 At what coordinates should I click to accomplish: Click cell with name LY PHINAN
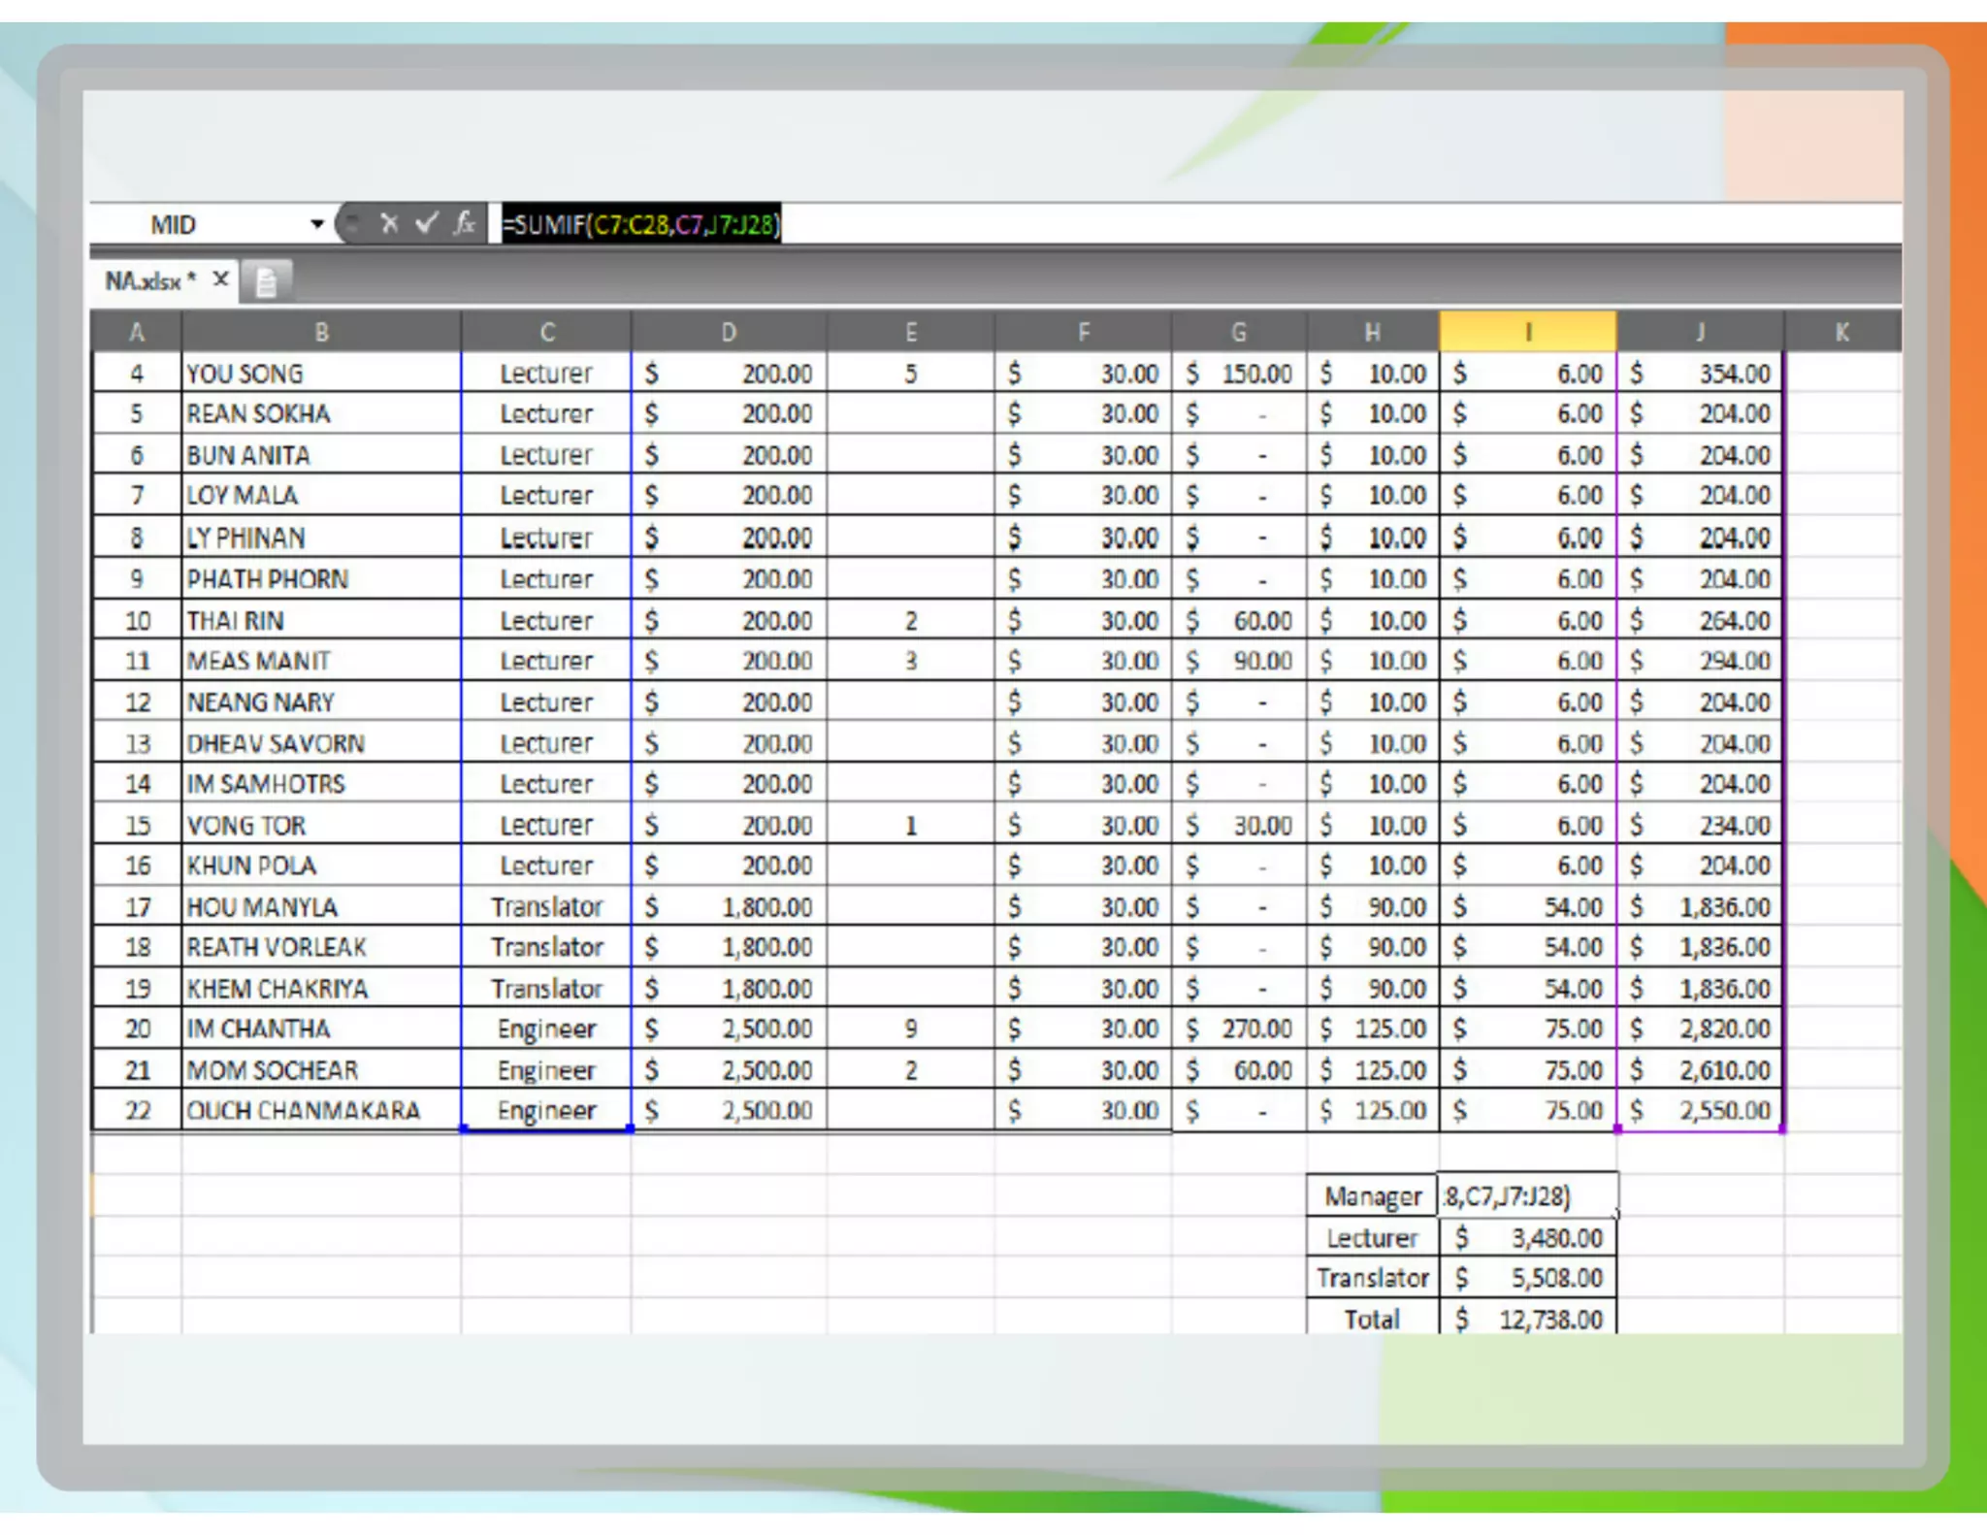pyautogui.click(x=321, y=538)
